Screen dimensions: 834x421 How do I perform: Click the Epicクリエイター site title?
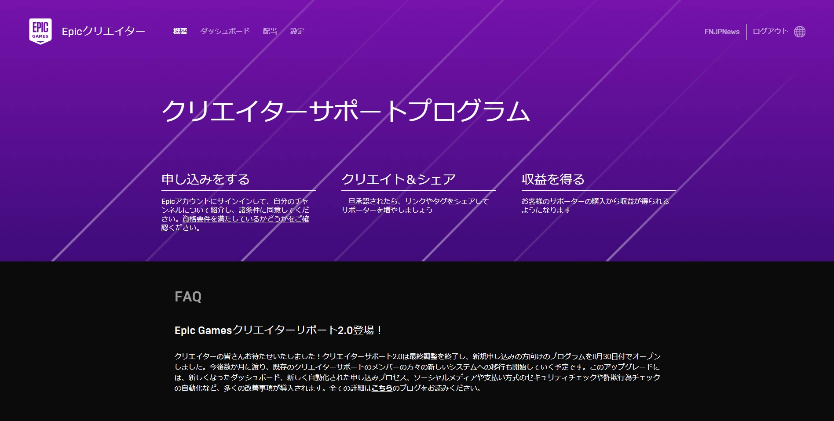(103, 31)
